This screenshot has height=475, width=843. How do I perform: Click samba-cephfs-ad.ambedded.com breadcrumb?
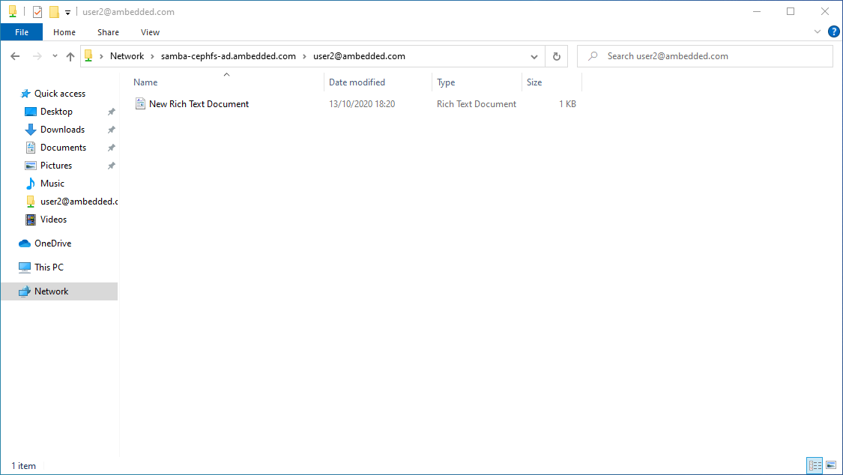coord(229,56)
